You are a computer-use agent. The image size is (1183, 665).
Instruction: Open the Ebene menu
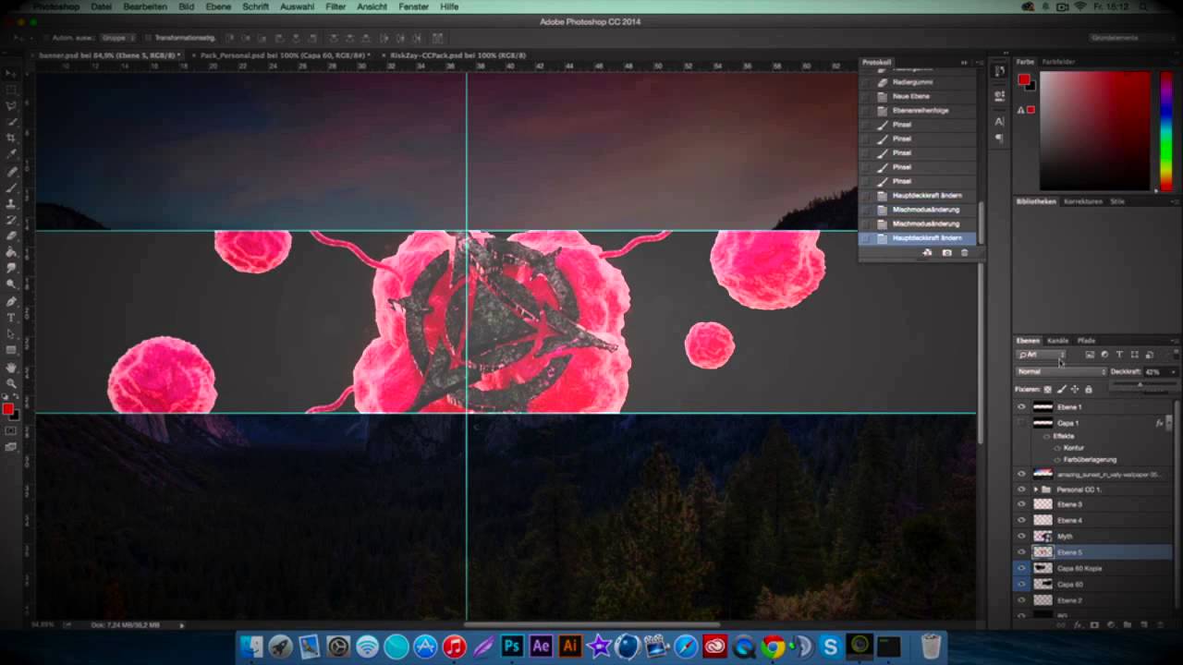click(218, 6)
